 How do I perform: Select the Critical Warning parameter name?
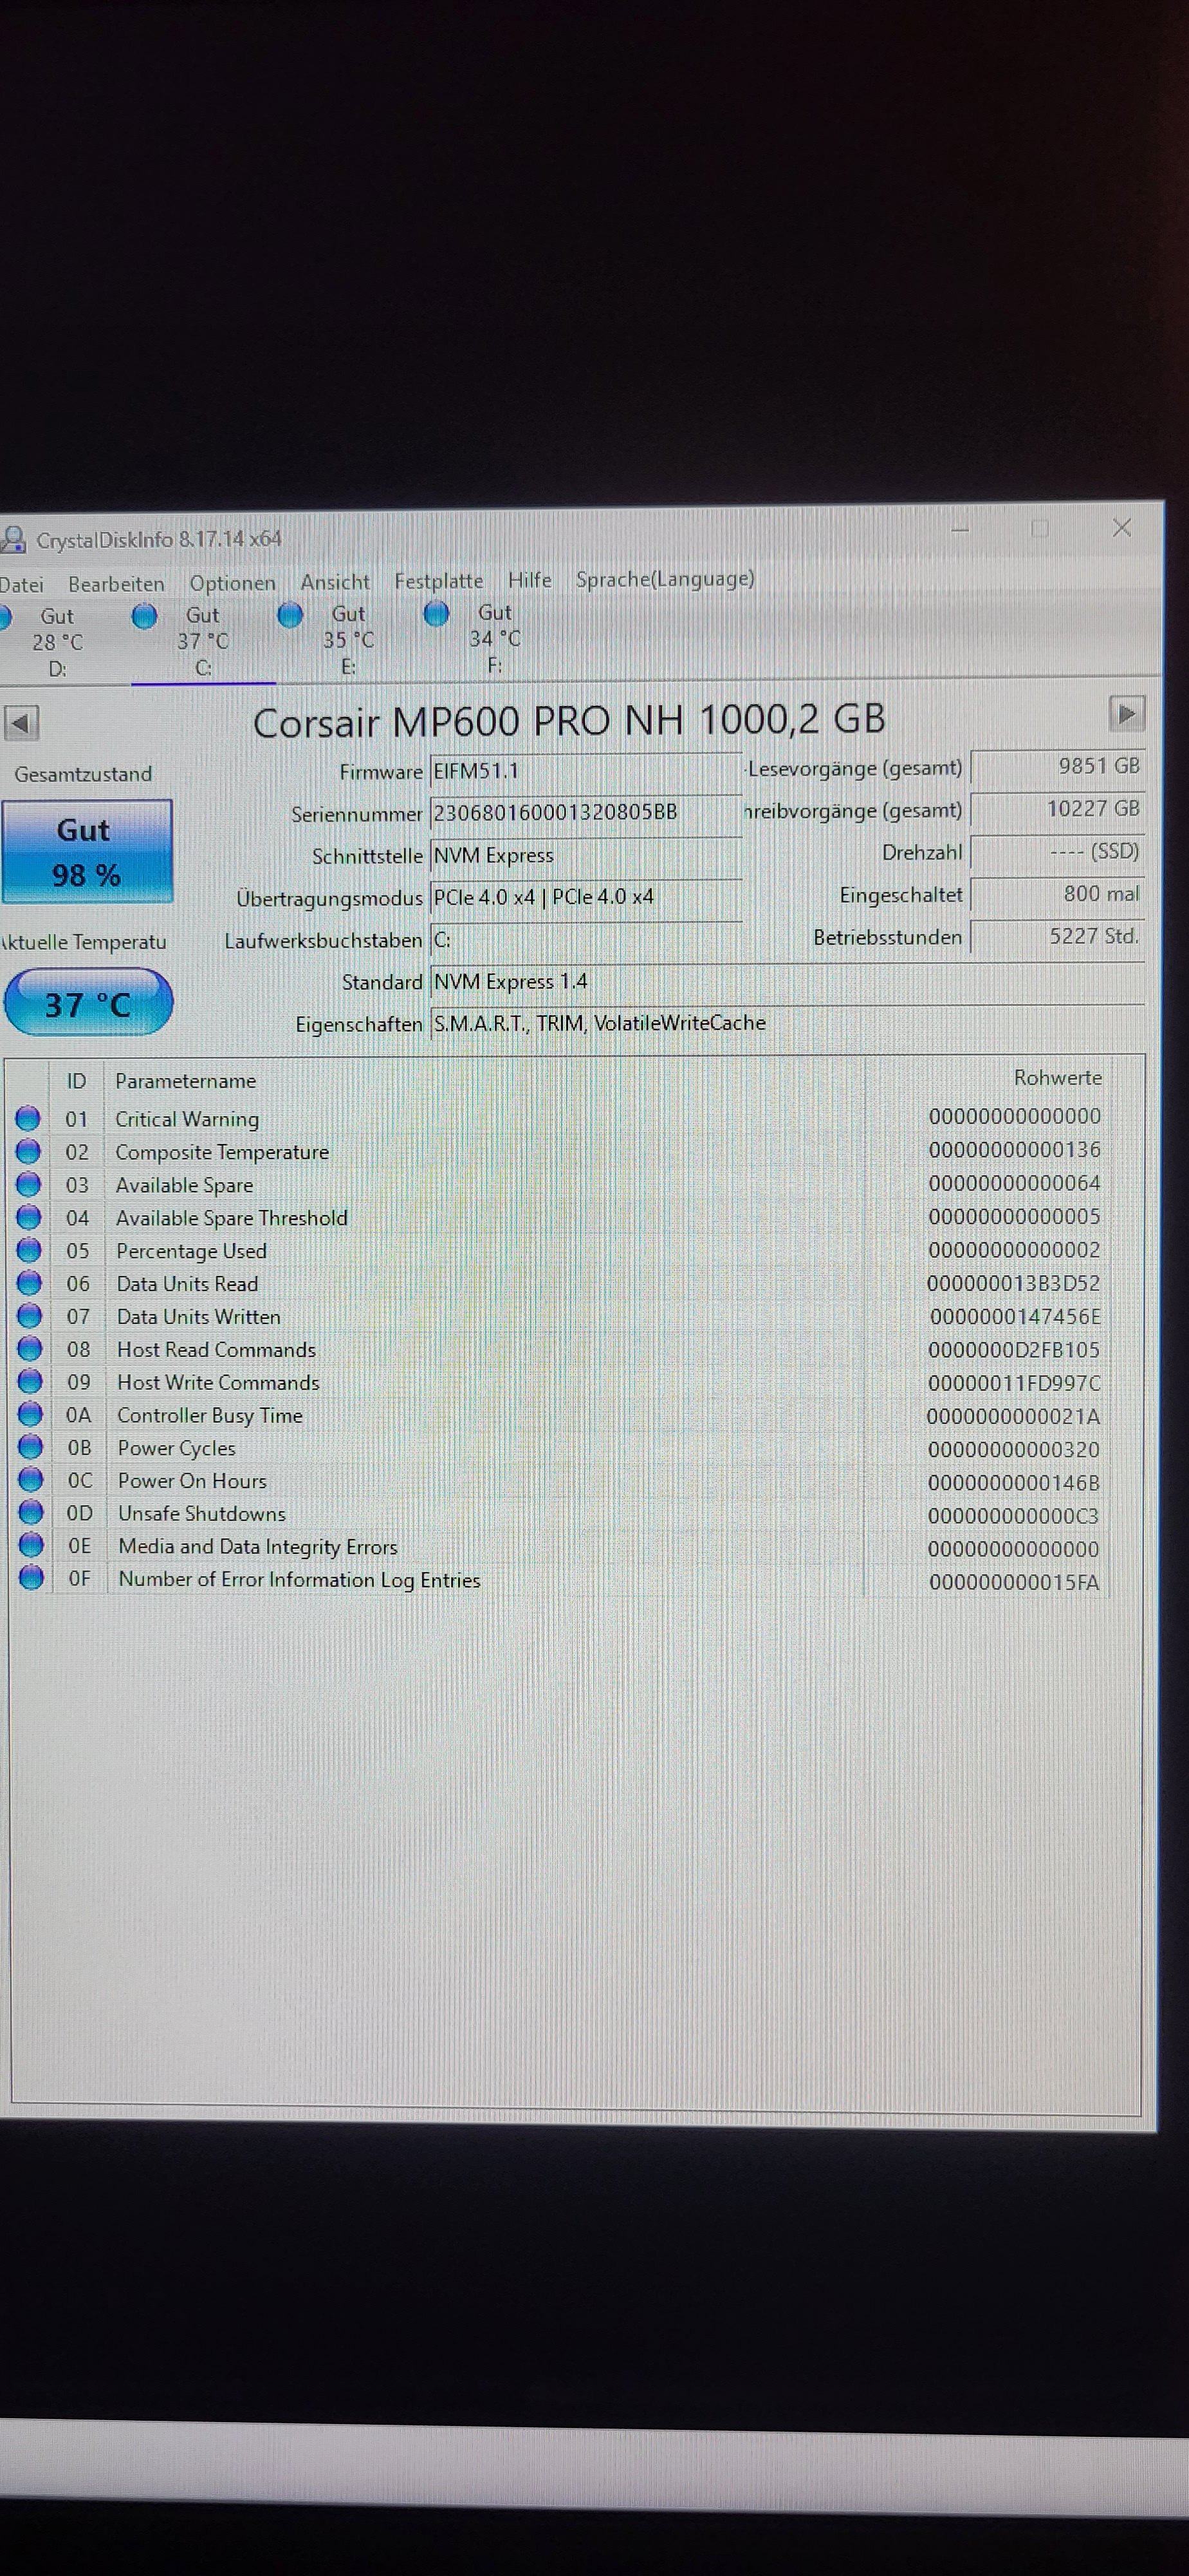click(187, 1119)
